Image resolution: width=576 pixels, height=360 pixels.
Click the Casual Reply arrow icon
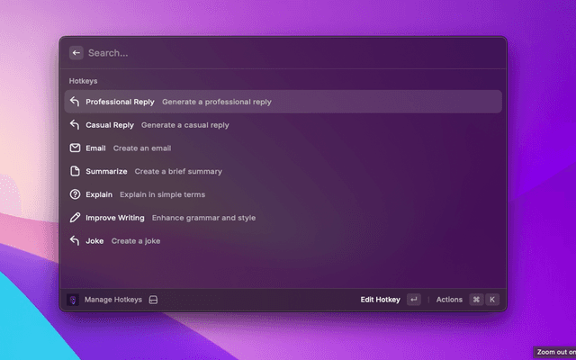point(76,125)
